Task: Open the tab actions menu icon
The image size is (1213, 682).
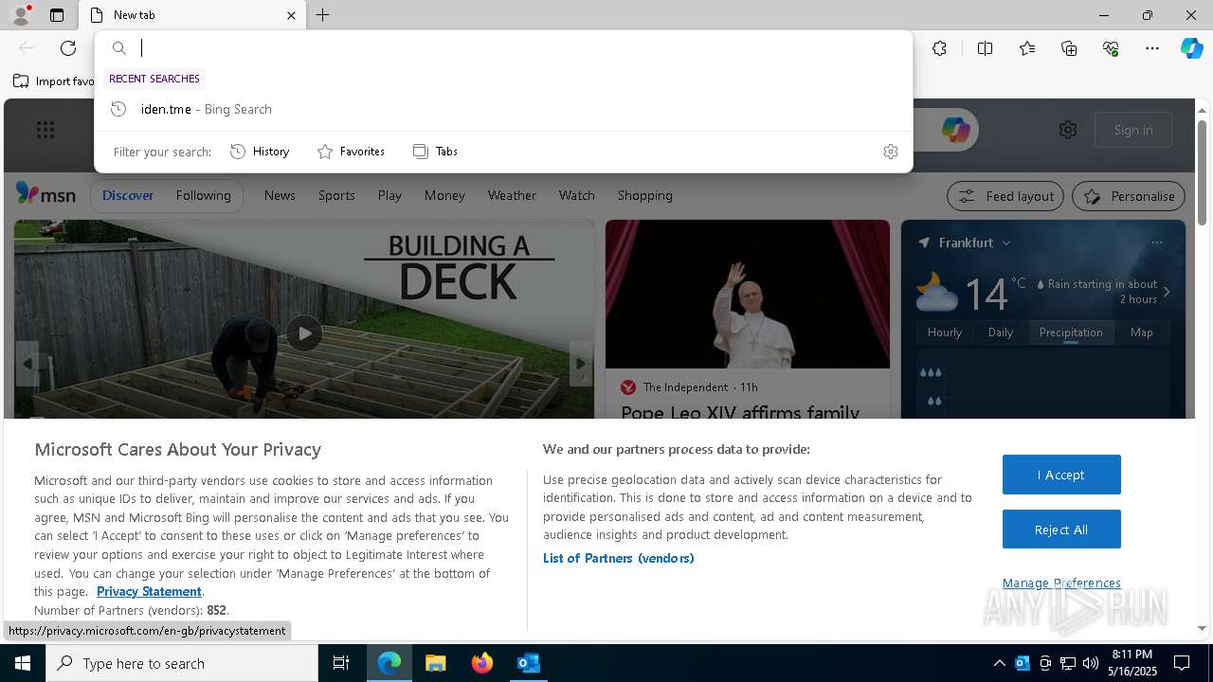Action: [x=57, y=15]
